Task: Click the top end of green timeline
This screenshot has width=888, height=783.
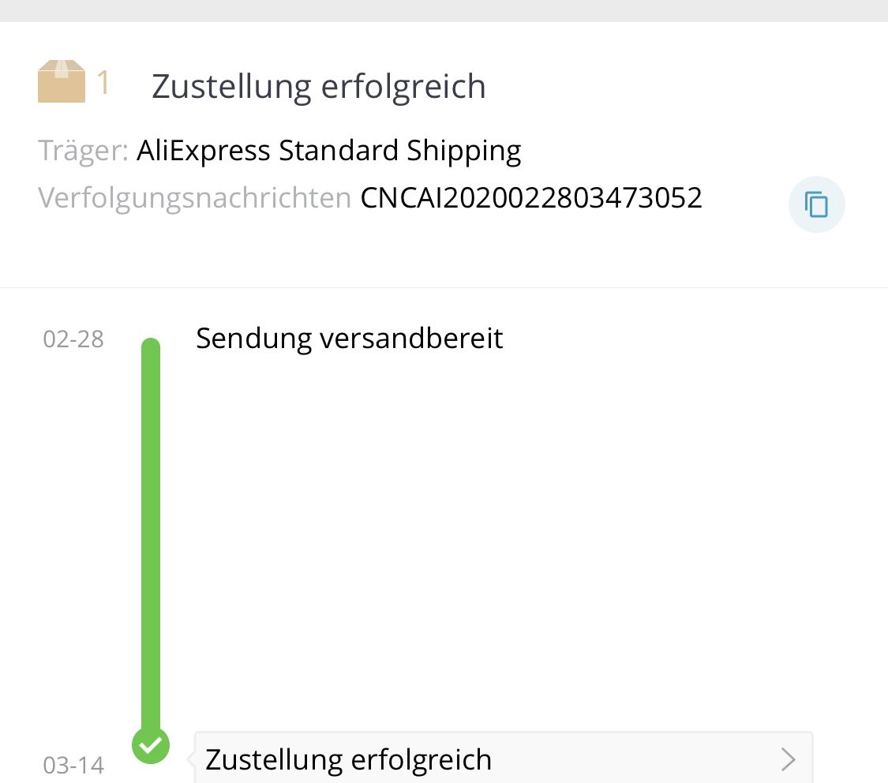Action: coord(150,346)
